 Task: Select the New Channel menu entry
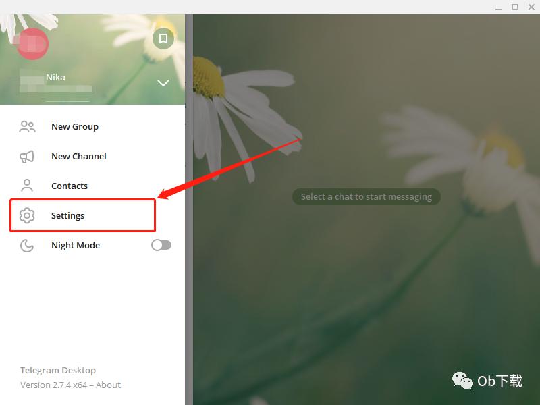[x=92, y=157]
